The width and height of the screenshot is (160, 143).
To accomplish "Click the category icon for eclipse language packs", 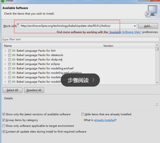I will 14,64.
